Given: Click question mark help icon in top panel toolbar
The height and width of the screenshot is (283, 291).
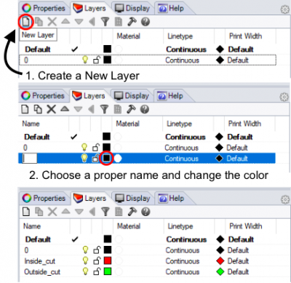Looking at the screenshot, I should tap(145, 22).
